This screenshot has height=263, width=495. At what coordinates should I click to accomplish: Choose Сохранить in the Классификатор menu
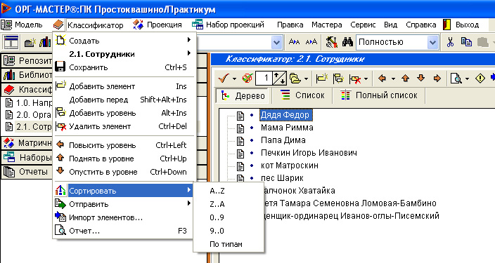(124, 67)
